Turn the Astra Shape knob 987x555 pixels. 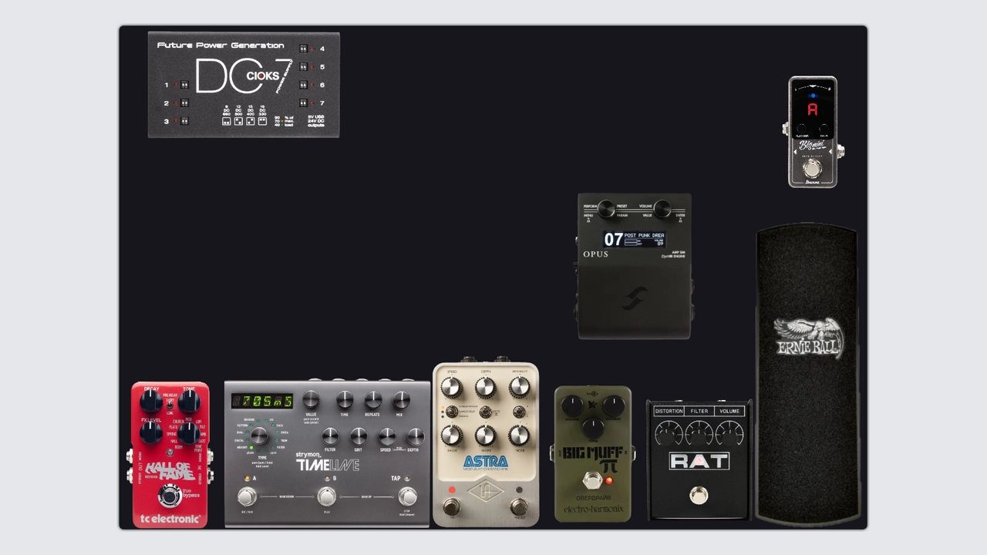click(485, 436)
